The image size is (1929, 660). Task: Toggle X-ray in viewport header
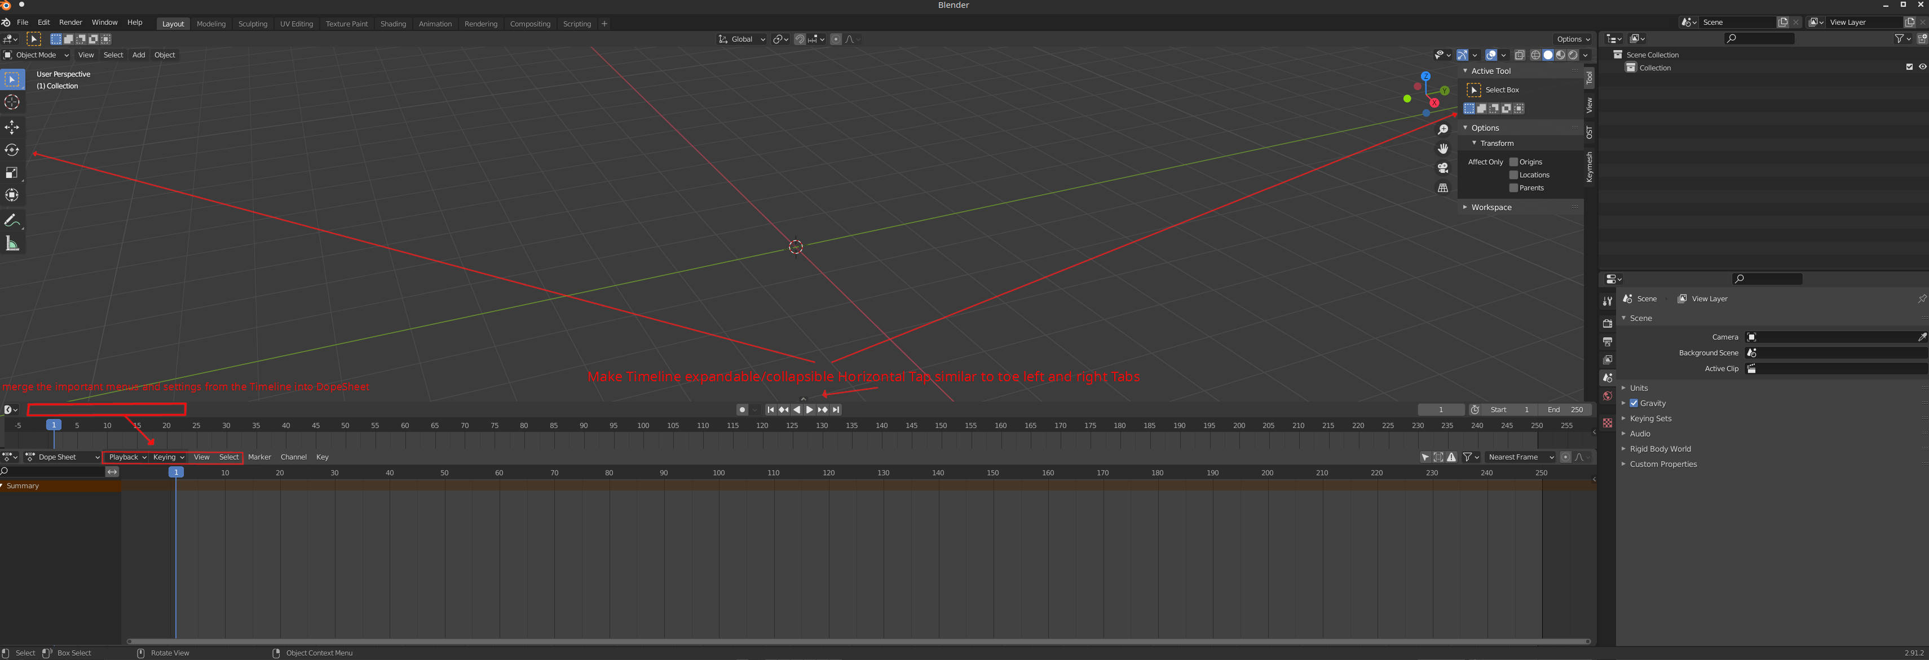coord(1520,55)
